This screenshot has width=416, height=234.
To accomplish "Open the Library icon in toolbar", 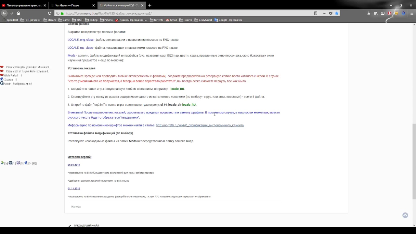I will (x=376, y=13).
